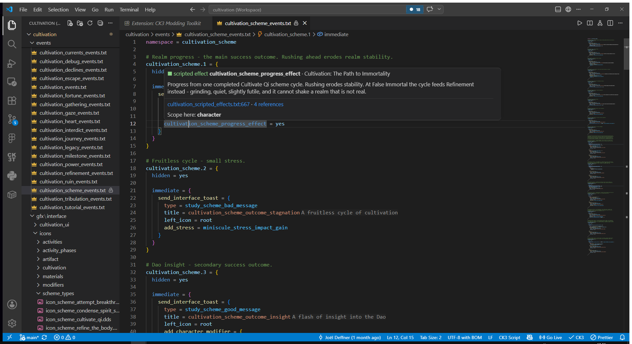Go back with navigation arrow

click(193, 9)
